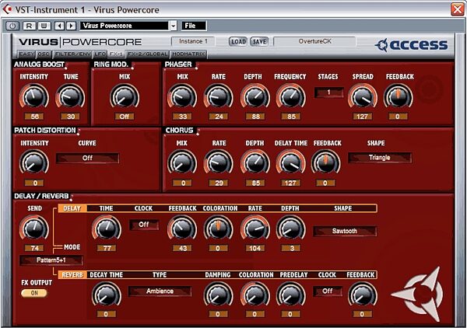467x328 pixels.
Task: Click the Delay Rate value 104
Action: click(255, 248)
